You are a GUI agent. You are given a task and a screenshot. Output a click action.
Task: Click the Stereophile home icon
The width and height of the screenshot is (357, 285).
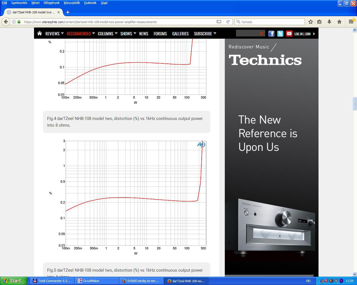click(40, 33)
